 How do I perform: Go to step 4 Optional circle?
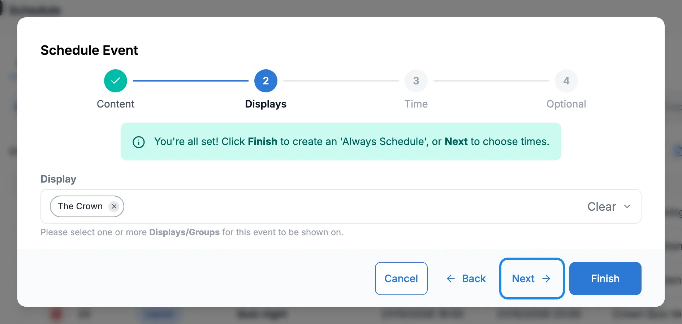(566, 81)
